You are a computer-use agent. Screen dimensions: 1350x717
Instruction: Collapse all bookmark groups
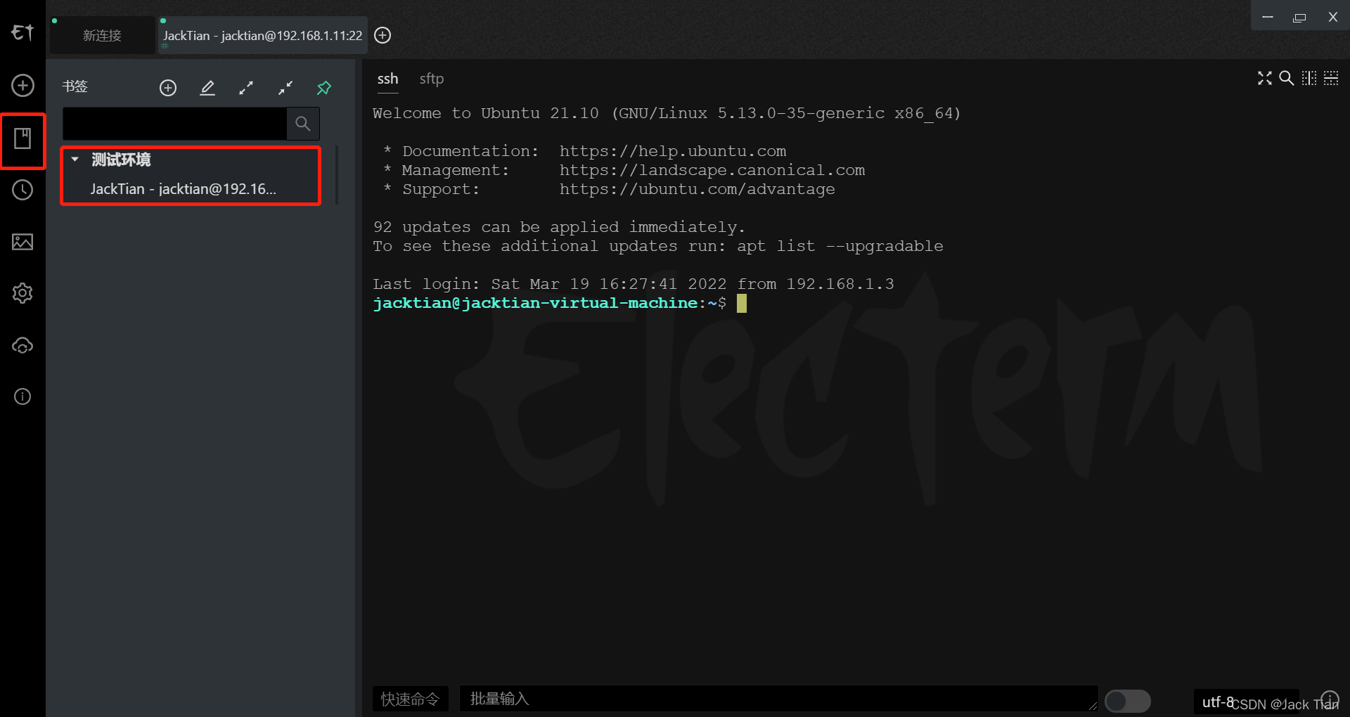click(x=285, y=88)
